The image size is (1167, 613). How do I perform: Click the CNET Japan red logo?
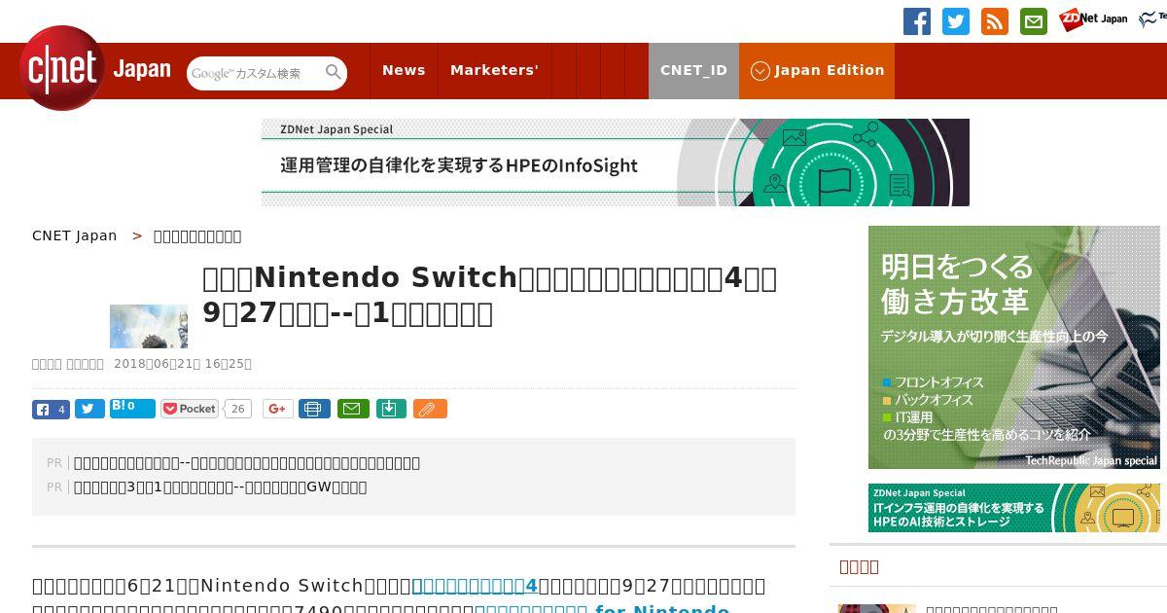(96, 68)
